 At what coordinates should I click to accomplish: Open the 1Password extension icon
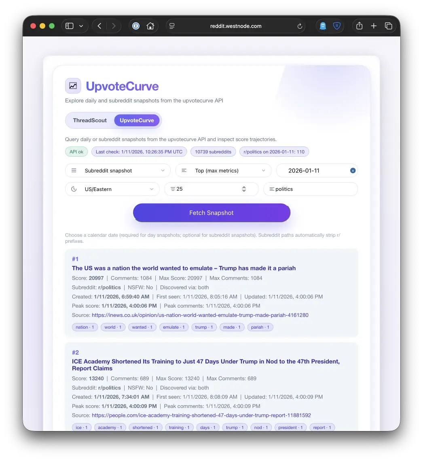pos(136,26)
